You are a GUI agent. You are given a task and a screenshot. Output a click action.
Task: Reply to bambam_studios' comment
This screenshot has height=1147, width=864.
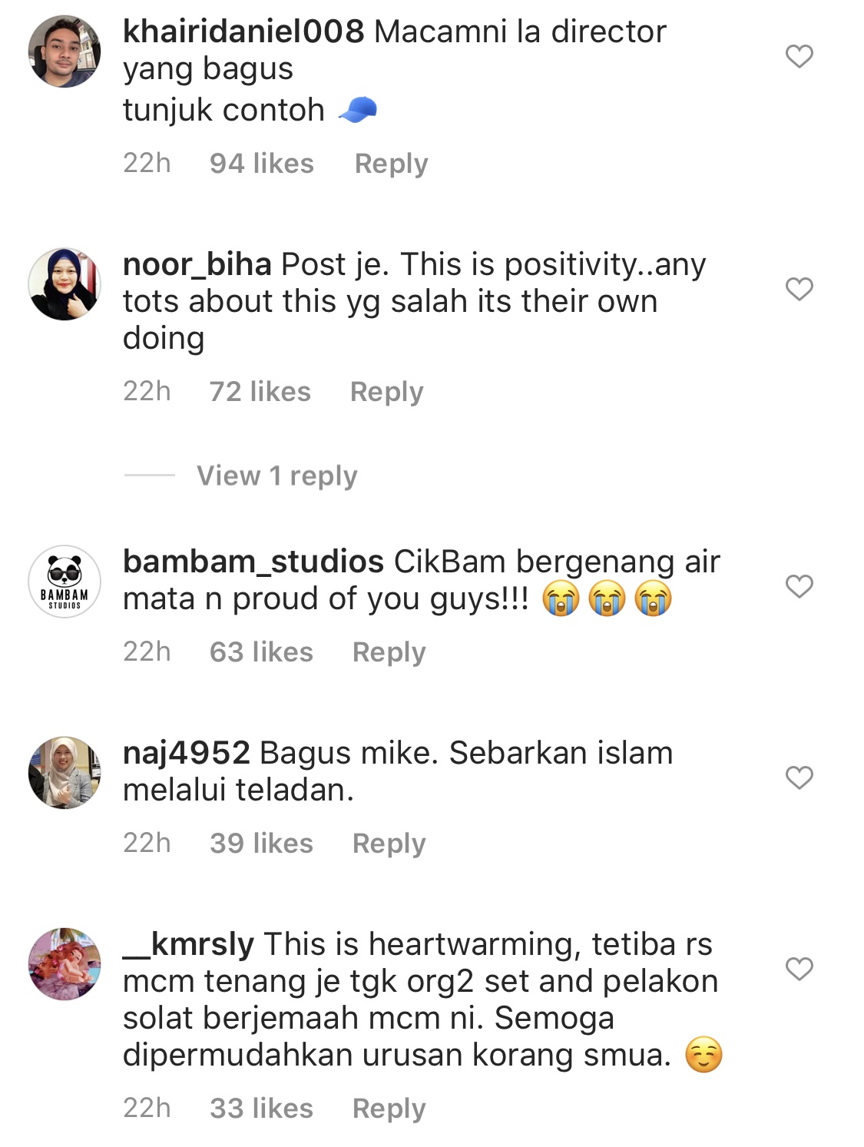click(389, 652)
